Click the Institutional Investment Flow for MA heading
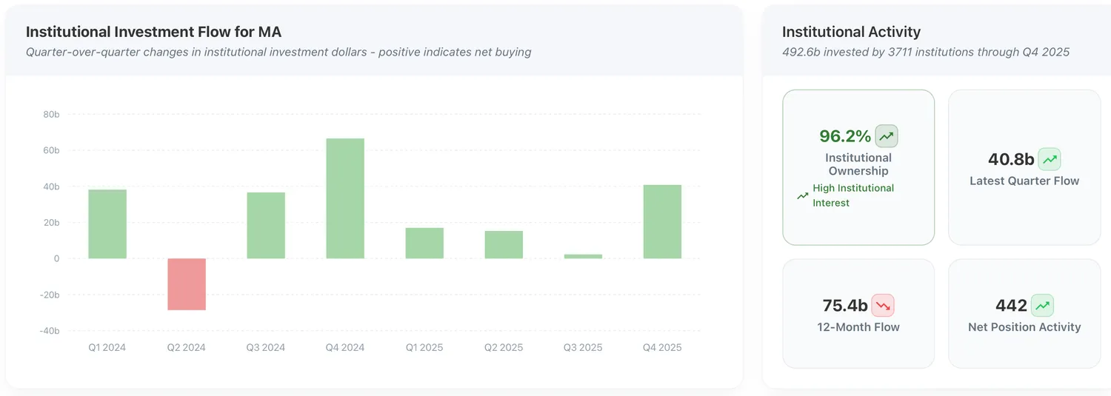 [x=153, y=32]
